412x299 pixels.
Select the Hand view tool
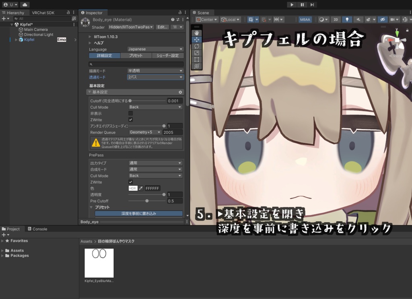click(x=196, y=33)
